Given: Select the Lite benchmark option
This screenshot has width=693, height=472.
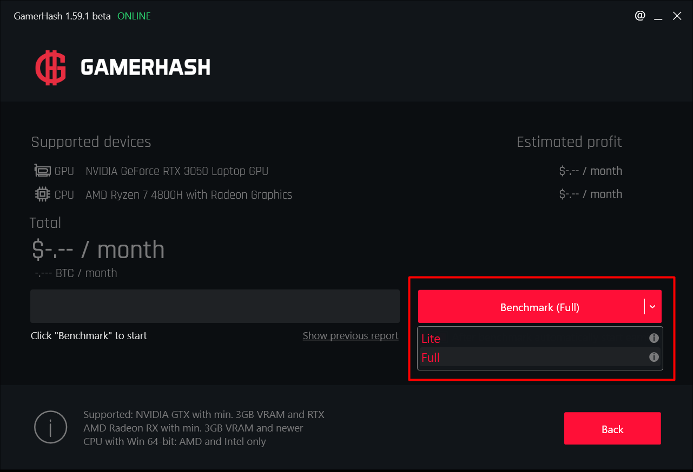Looking at the screenshot, I should 431,339.
